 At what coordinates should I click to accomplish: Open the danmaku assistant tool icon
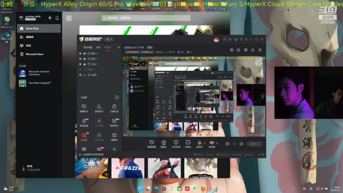84,109
